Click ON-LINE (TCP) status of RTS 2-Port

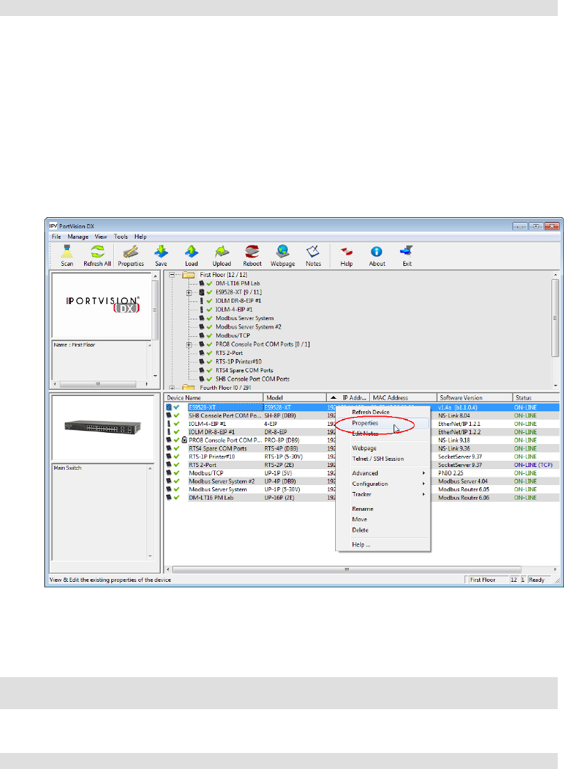(533, 465)
